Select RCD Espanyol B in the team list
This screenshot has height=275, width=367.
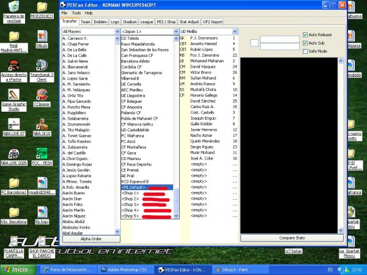pyautogui.click(x=147, y=182)
